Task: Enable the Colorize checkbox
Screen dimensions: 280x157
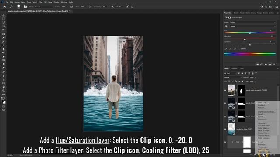Action: [x=240, y=49]
